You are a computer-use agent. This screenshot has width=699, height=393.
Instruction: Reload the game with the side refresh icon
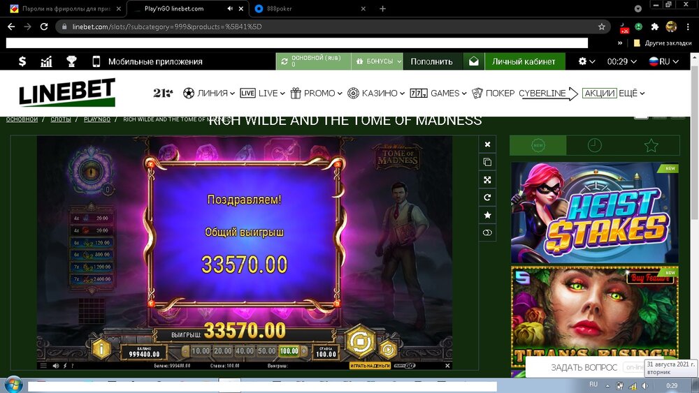(x=487, y=197)
